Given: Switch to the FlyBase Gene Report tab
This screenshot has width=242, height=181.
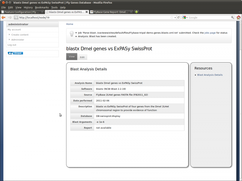Looking at the screenshot, I should (111, 12).
